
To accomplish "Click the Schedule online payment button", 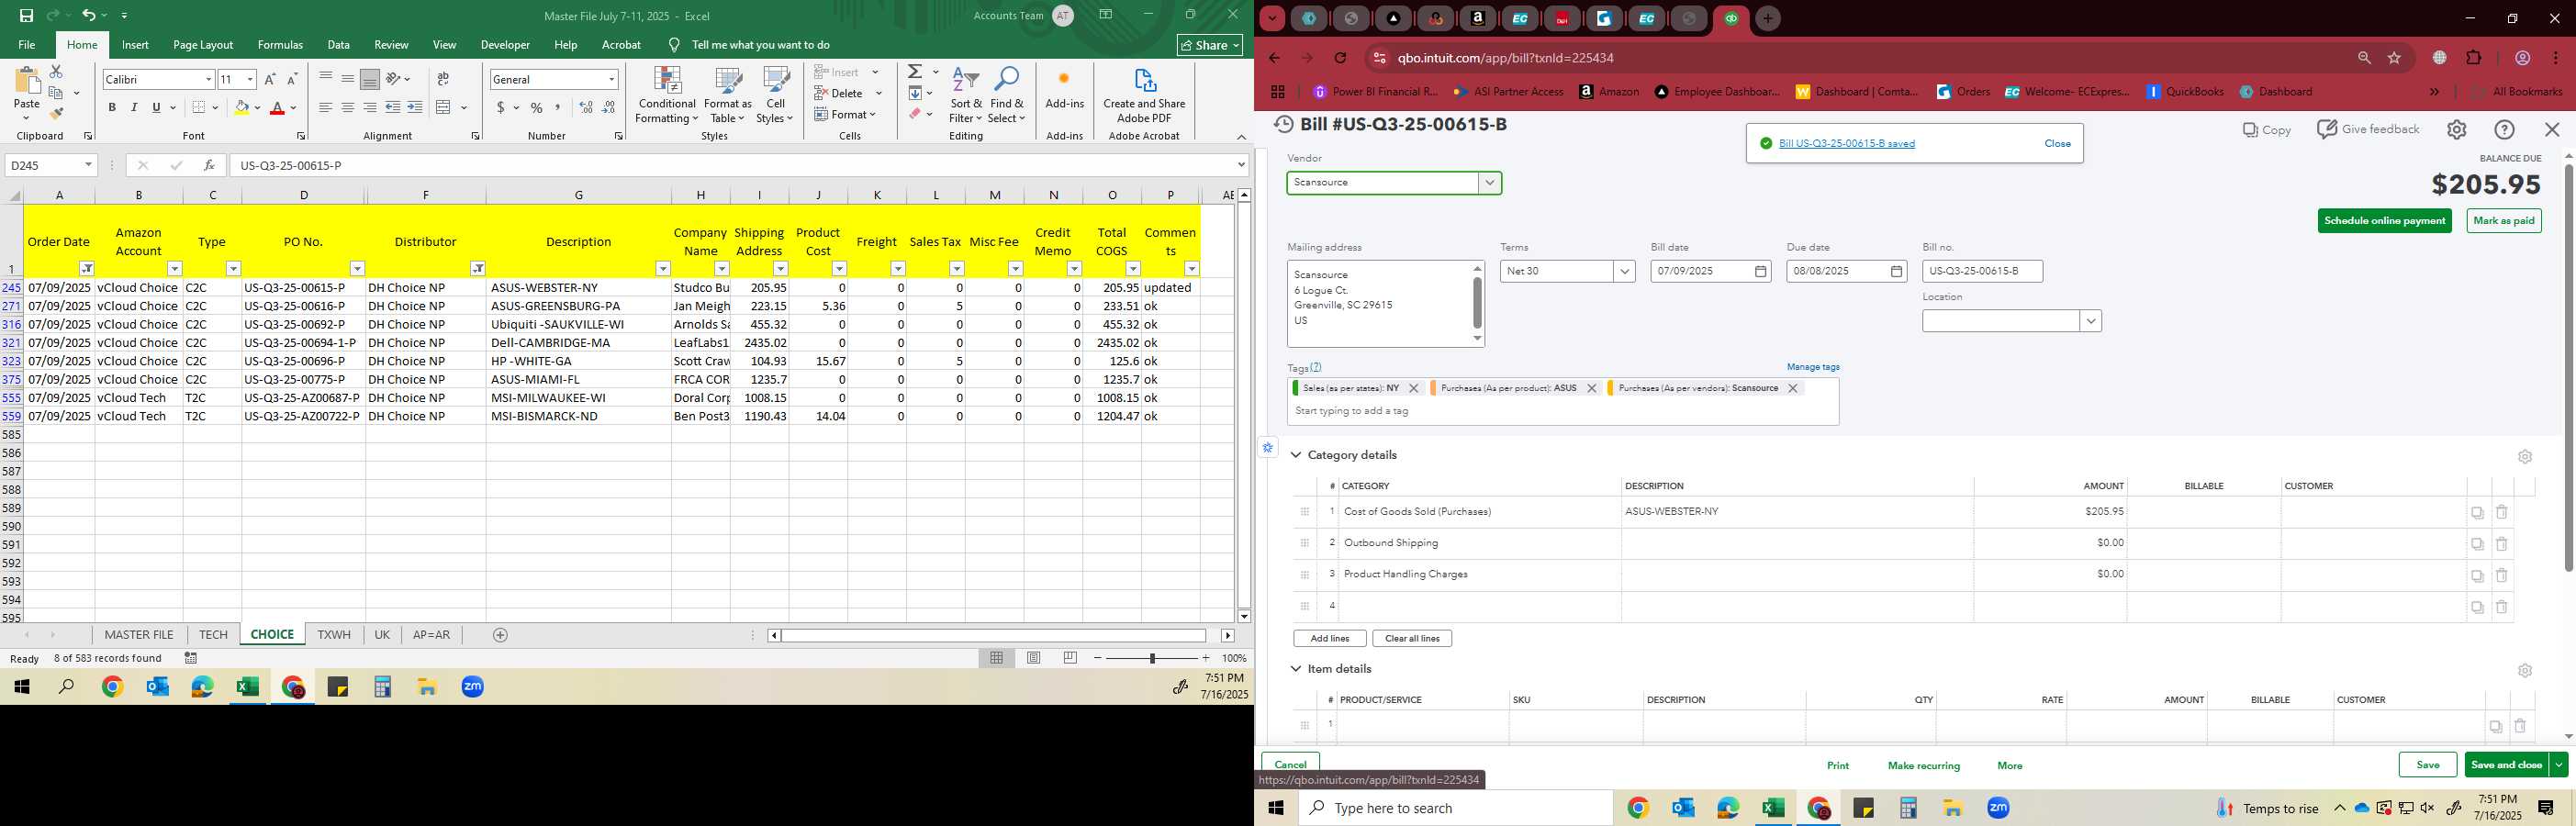I will (x=2384, y=221).
